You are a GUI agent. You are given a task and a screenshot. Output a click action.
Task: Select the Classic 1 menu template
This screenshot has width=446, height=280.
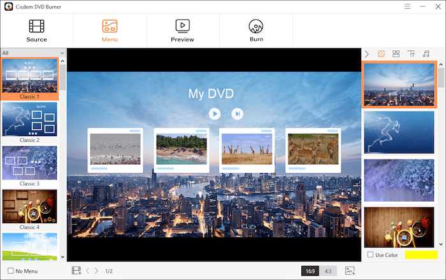click(x=29, y=80)
